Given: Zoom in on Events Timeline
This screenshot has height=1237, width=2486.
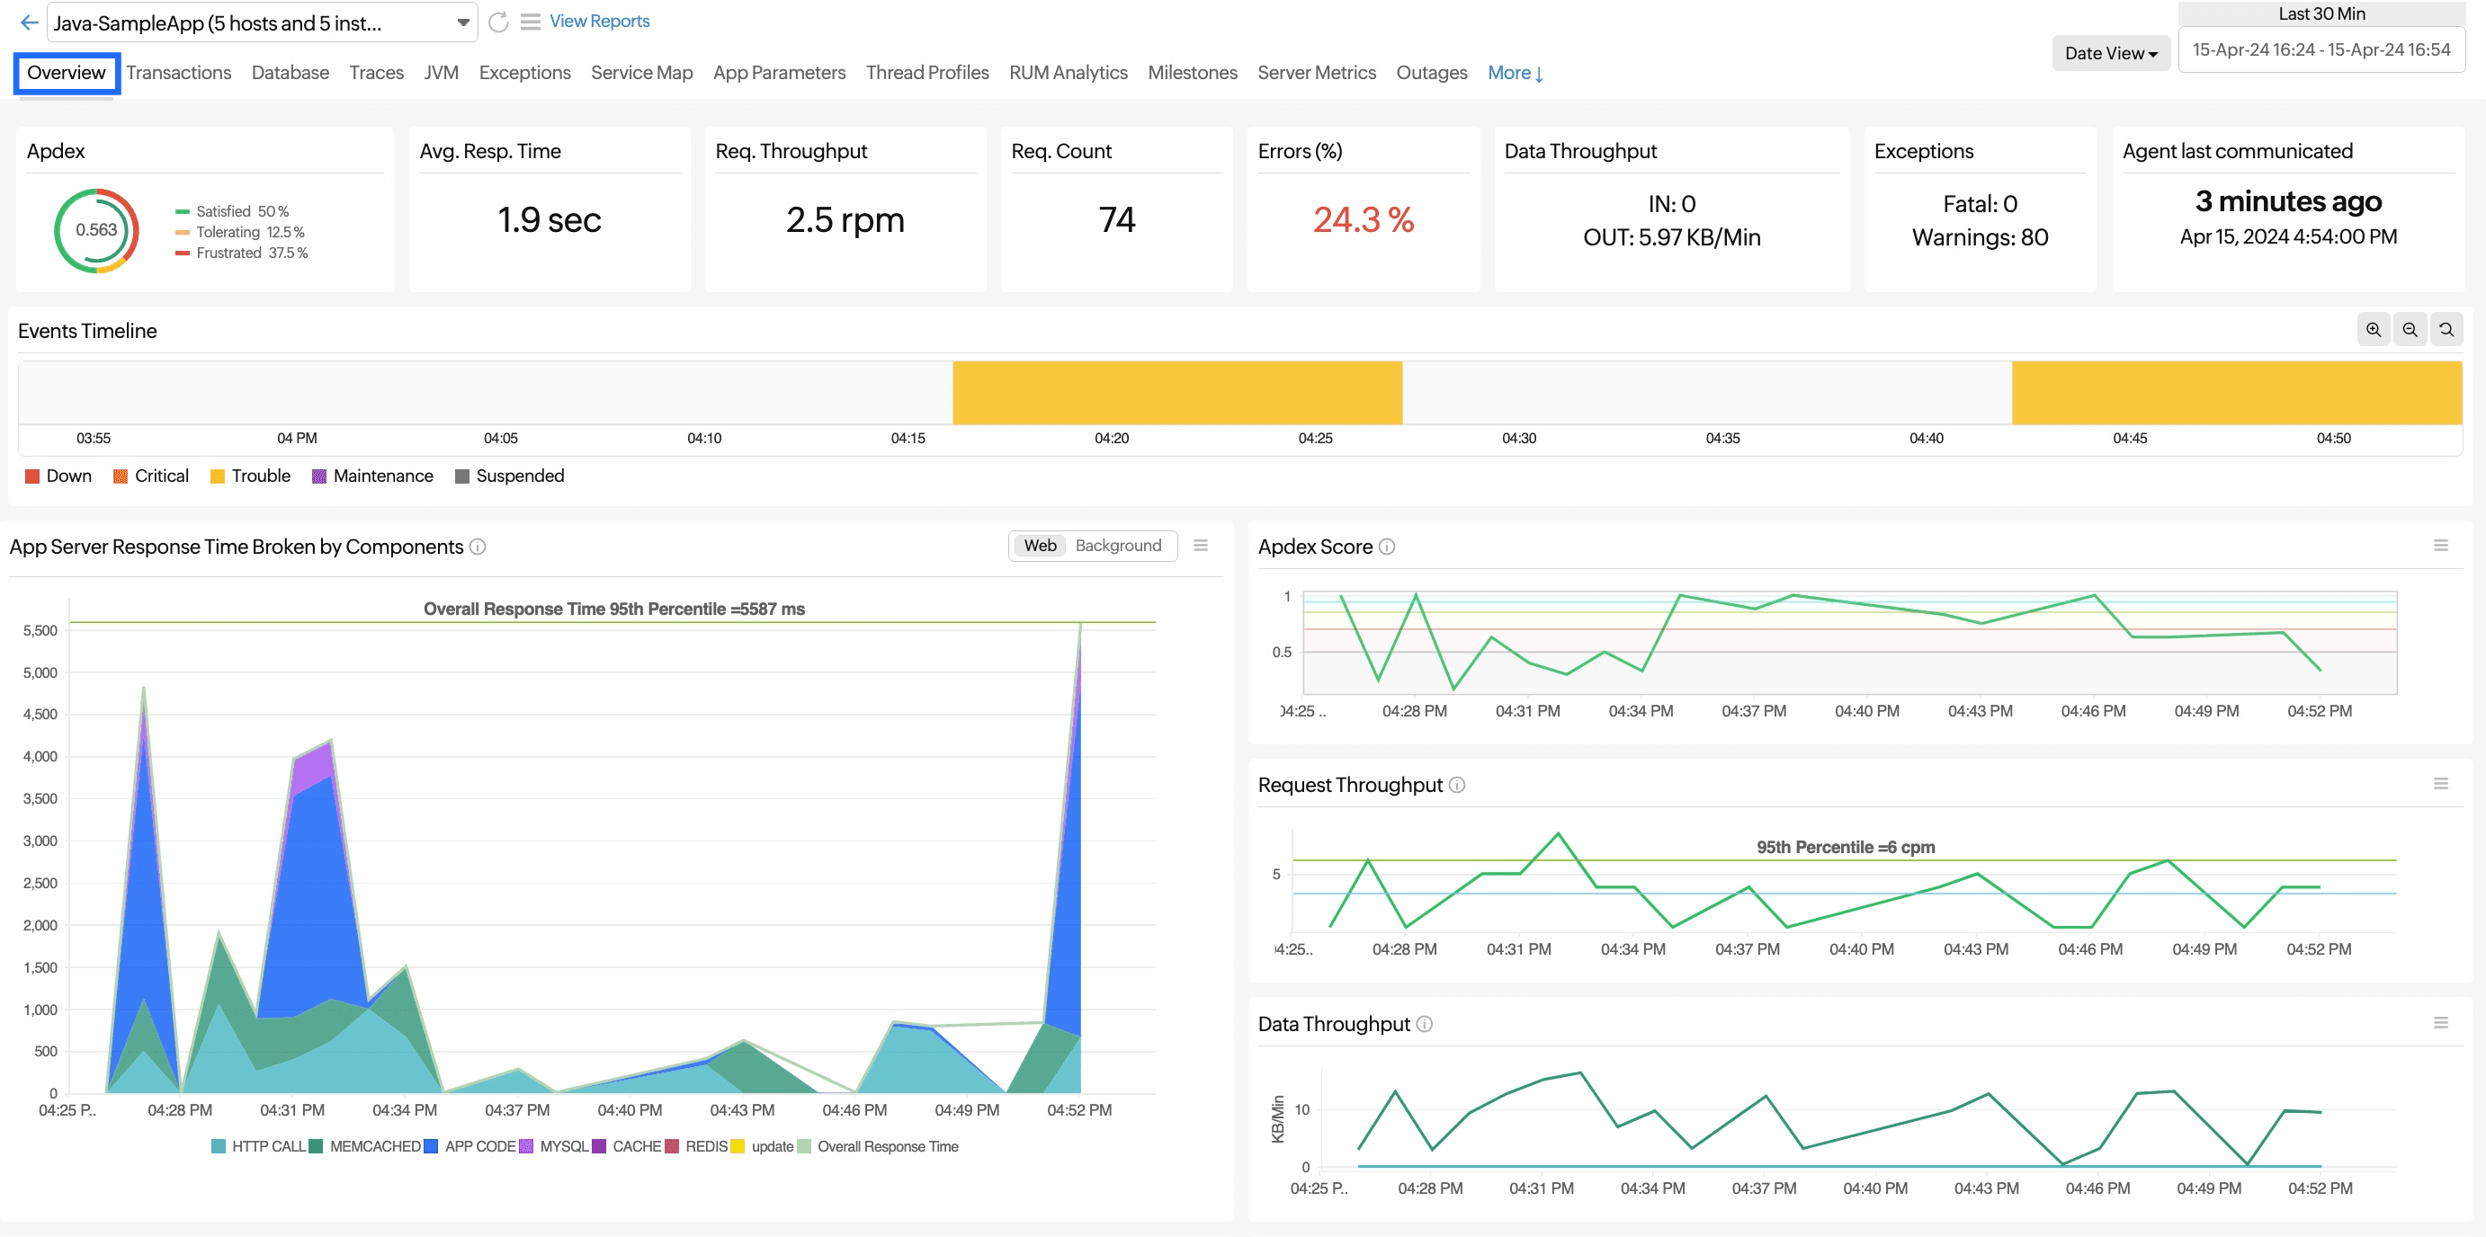Looking at the screenshot, I should point(2373,330).
